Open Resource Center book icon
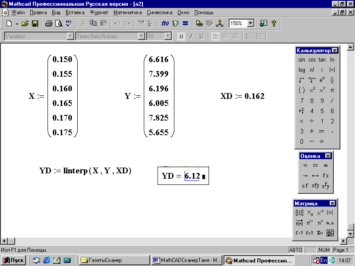Image resolution: width=355 pixels, height=266 pixels. tap(264, 23)
